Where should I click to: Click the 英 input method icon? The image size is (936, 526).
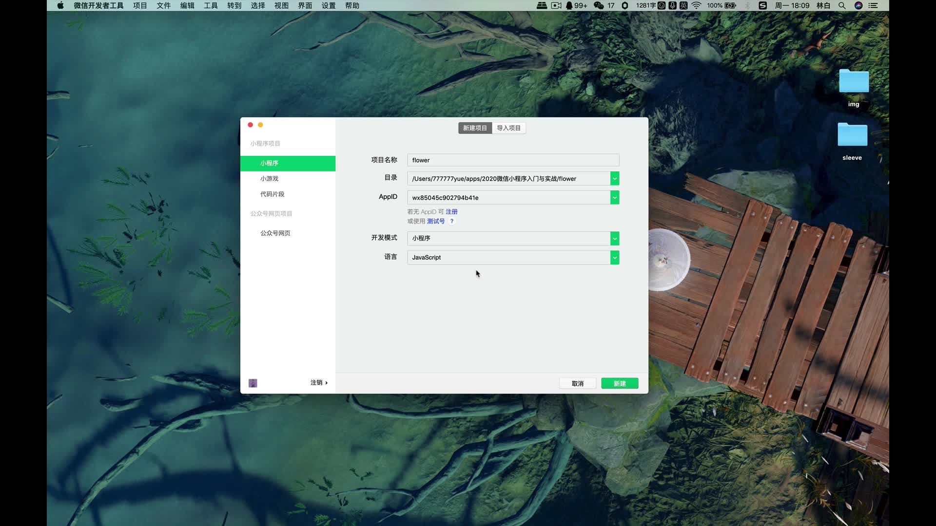tap(683, 5)
